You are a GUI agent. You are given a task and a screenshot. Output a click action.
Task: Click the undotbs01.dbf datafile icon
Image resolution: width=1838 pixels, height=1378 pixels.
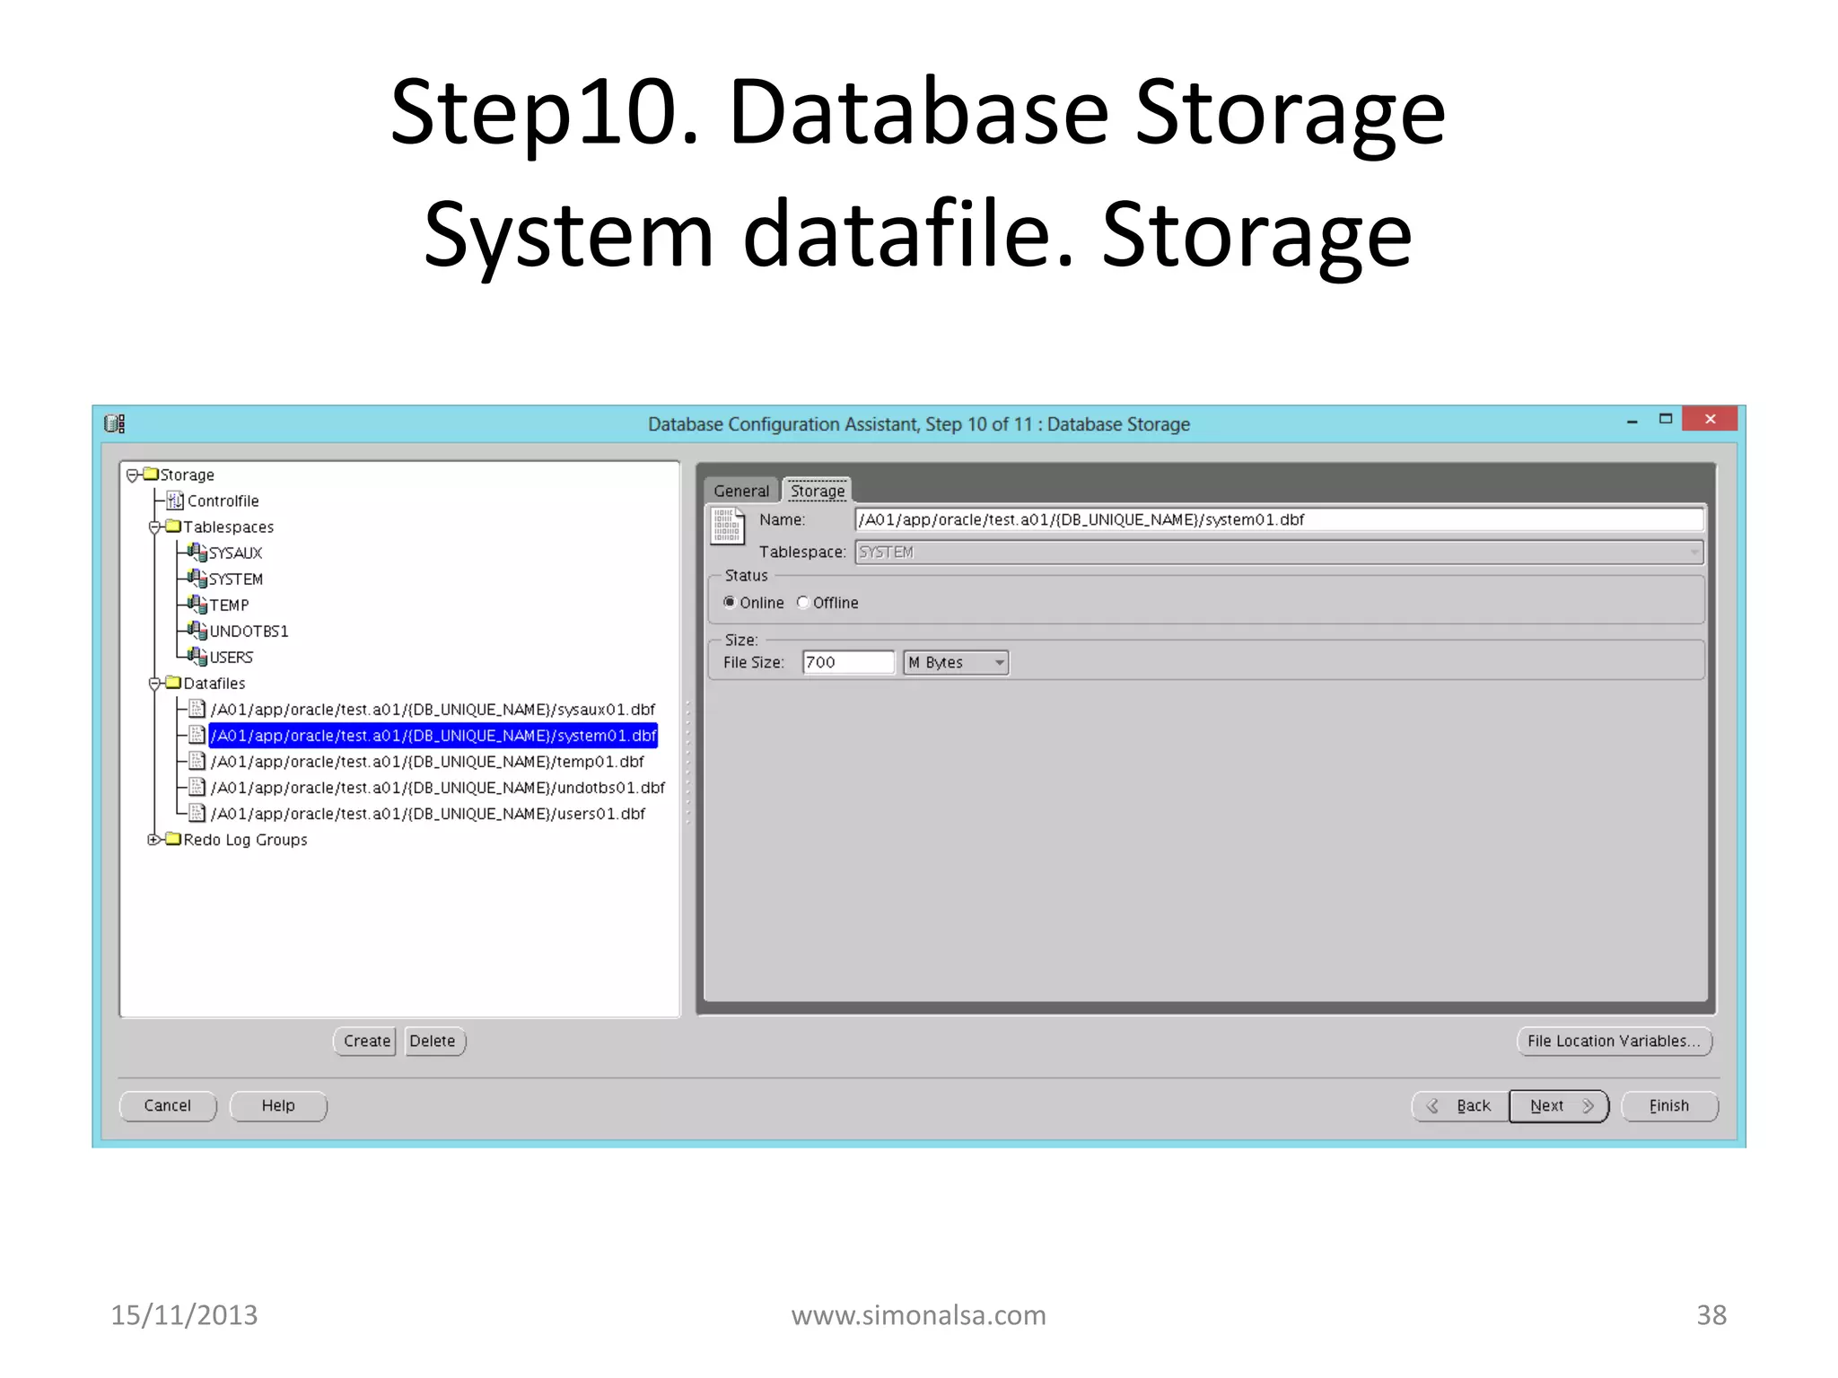point(197,787)
